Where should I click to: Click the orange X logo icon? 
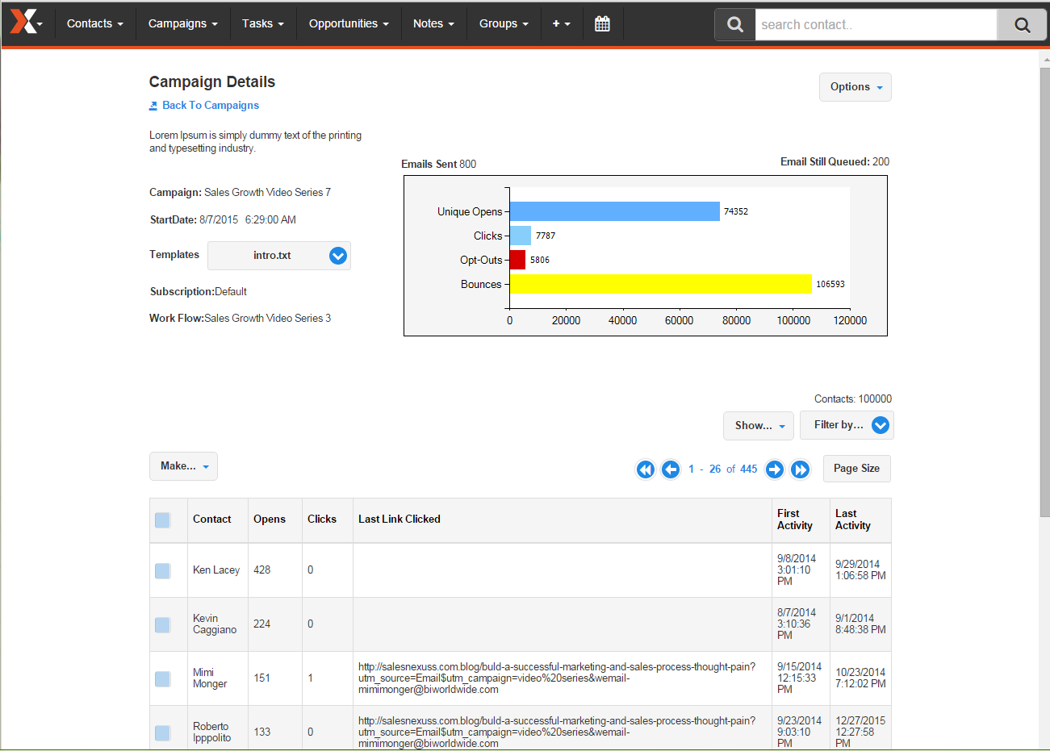point(23,23)
